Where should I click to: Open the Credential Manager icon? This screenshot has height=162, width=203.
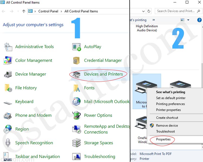coord(77,60)
